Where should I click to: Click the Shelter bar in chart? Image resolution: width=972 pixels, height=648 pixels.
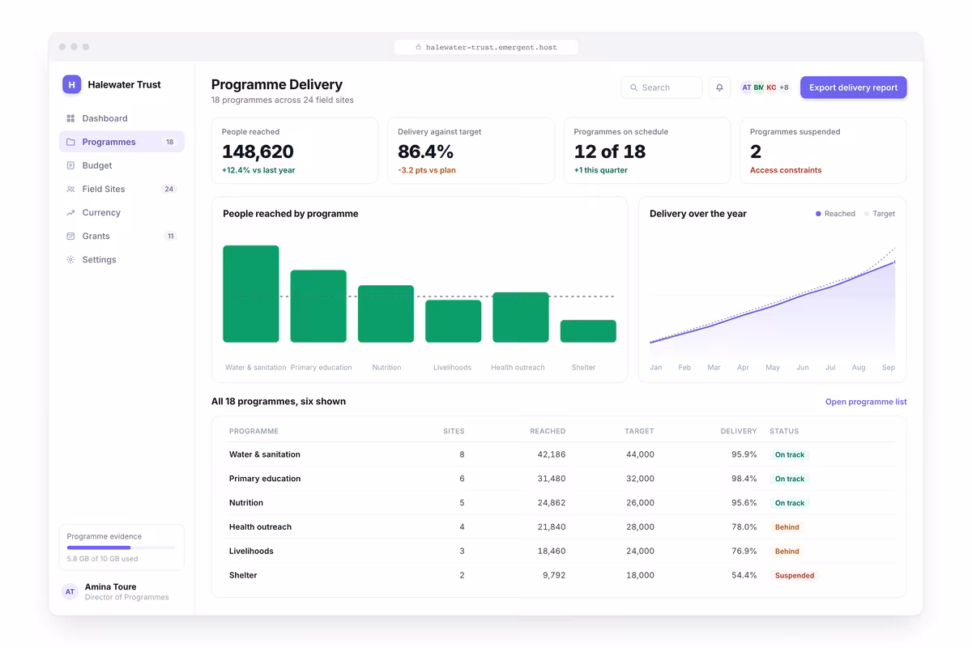pos(588,331)
